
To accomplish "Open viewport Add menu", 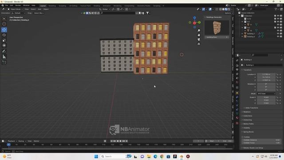I will pyautogui.click(x=39, y=9).
